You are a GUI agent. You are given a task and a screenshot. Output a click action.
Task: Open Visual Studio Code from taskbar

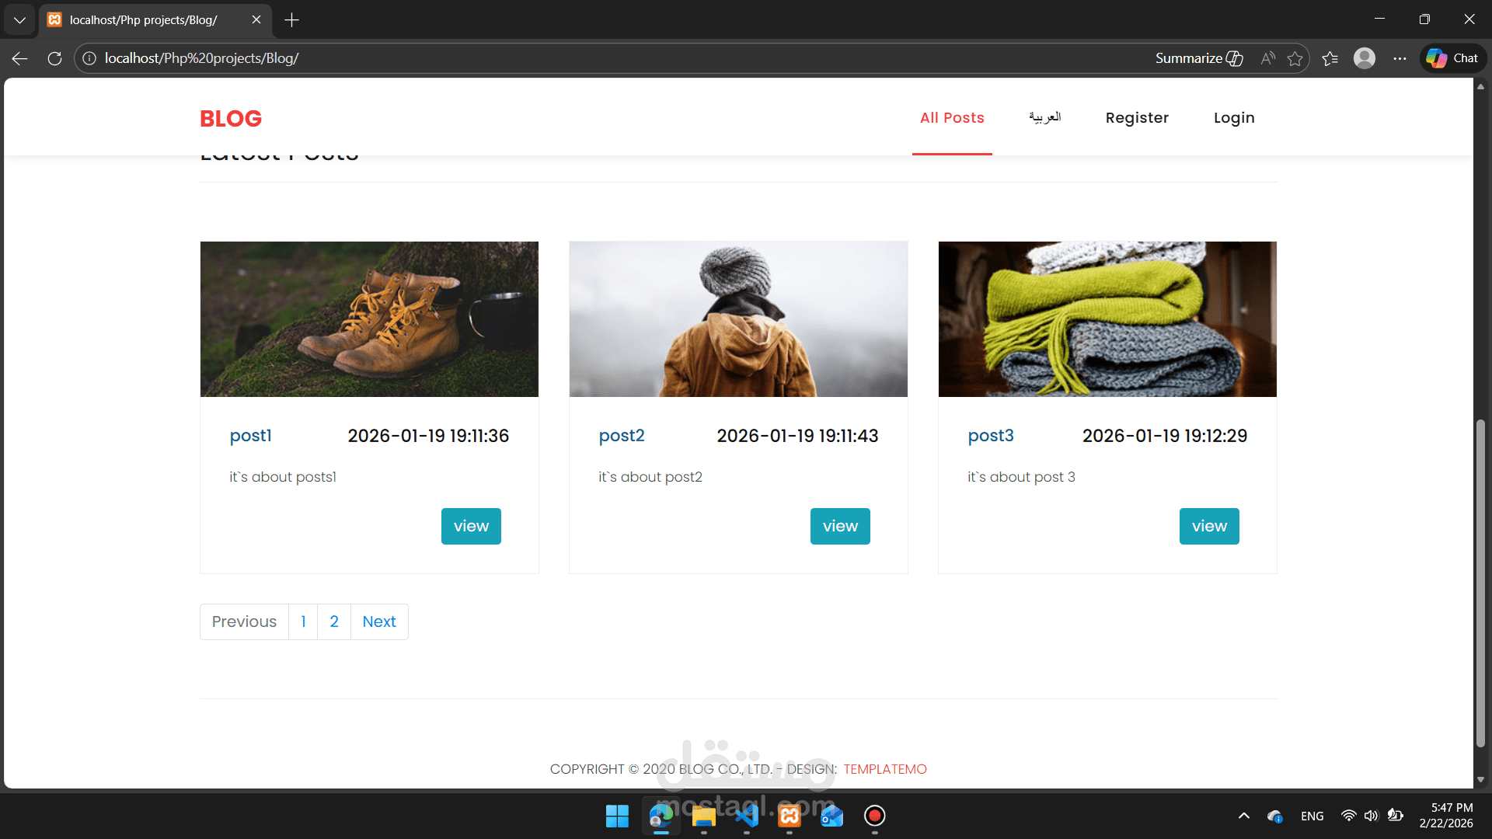747,816
